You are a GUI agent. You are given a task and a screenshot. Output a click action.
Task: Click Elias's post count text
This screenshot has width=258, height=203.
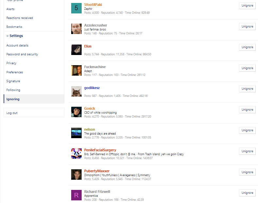(91, 54)
